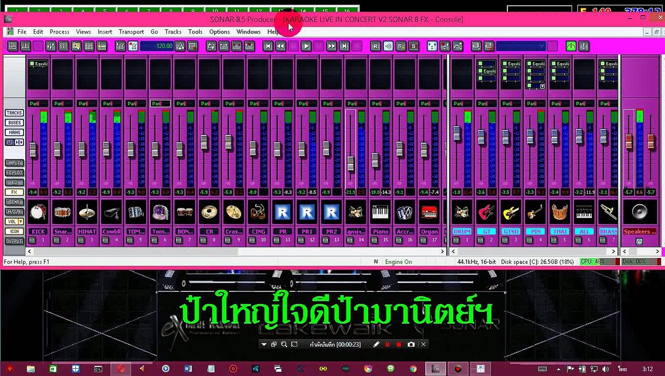Click the GT bus name label
Viewport: 665px width, 376px height.
[486, 231]
